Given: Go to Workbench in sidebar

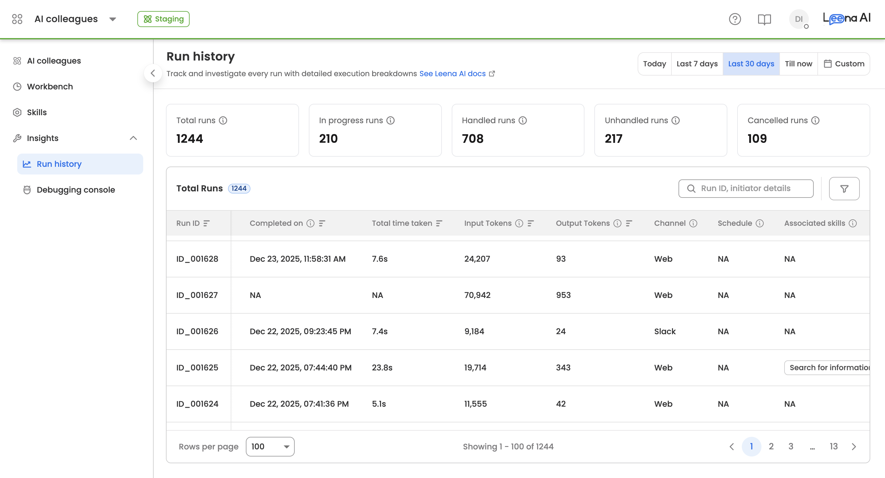Looking at the screenshot, I should (50, 87).
